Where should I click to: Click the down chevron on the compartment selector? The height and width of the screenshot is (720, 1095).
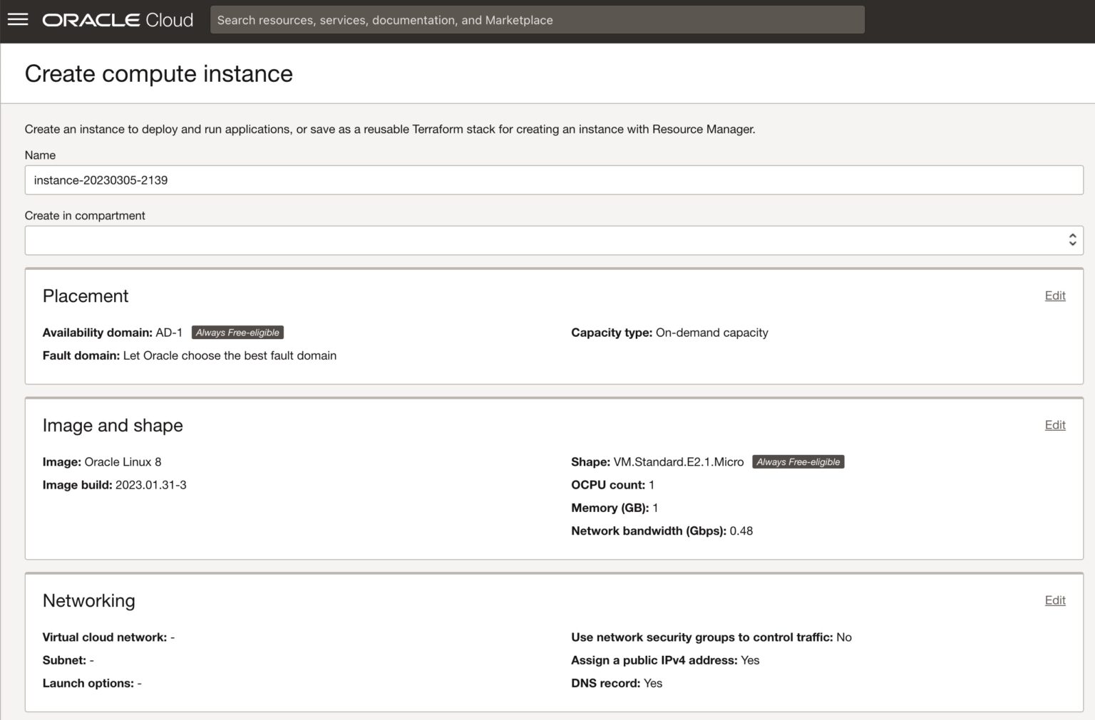pyautogui.click(x=1072, y=244)
